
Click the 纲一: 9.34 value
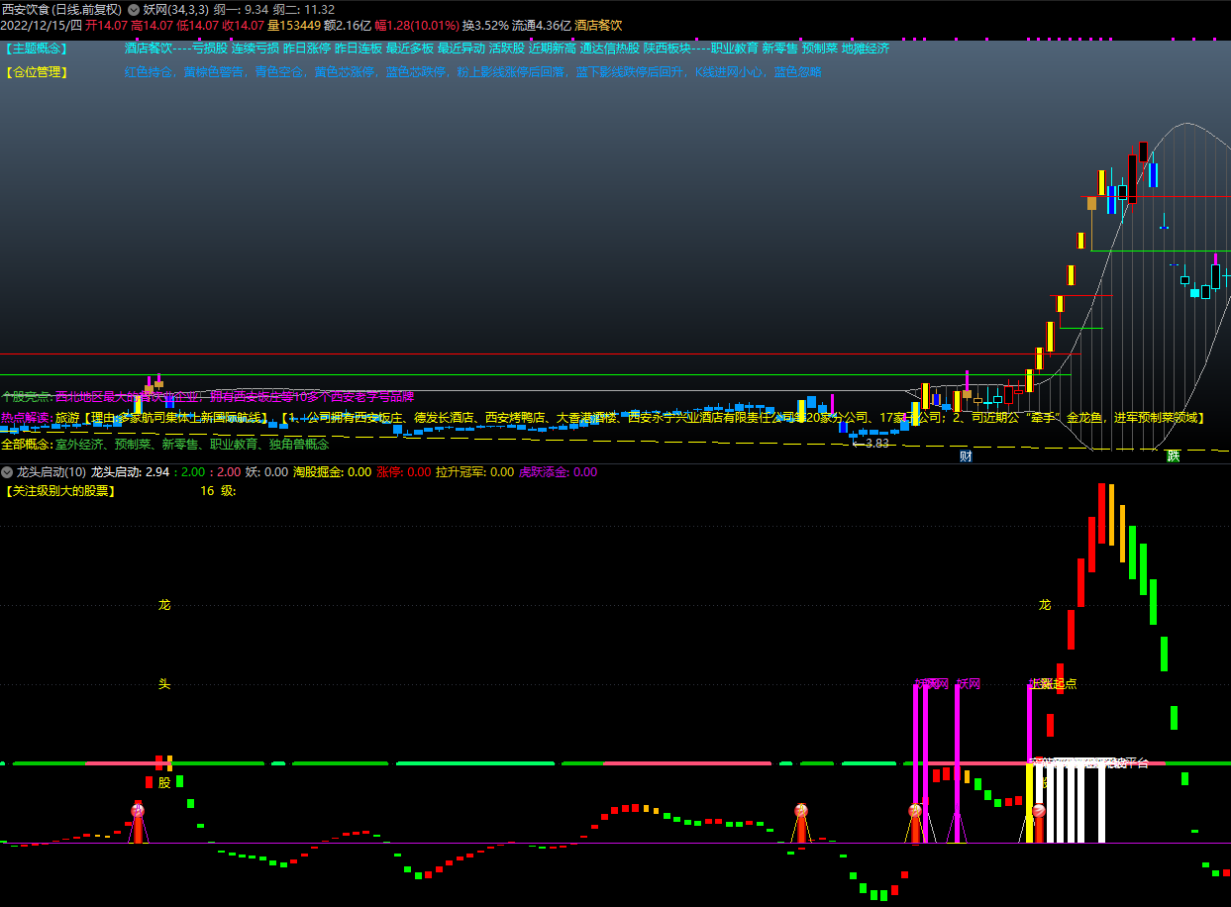(242, 9)
